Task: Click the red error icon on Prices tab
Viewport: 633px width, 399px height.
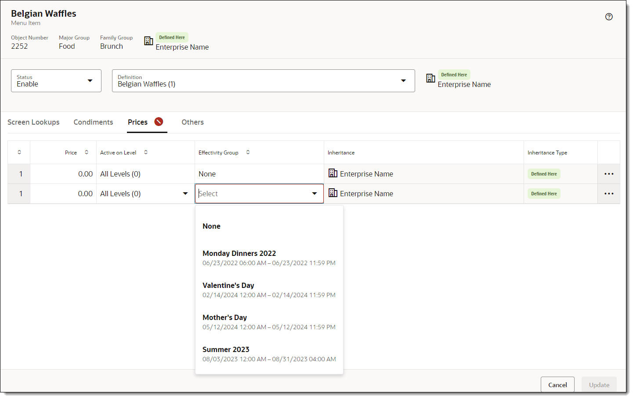Action: point(159,122)
